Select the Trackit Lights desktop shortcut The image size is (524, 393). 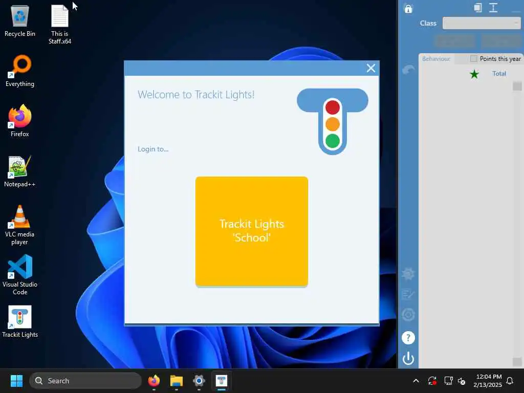pyautogui.click(x=20, y=321)
